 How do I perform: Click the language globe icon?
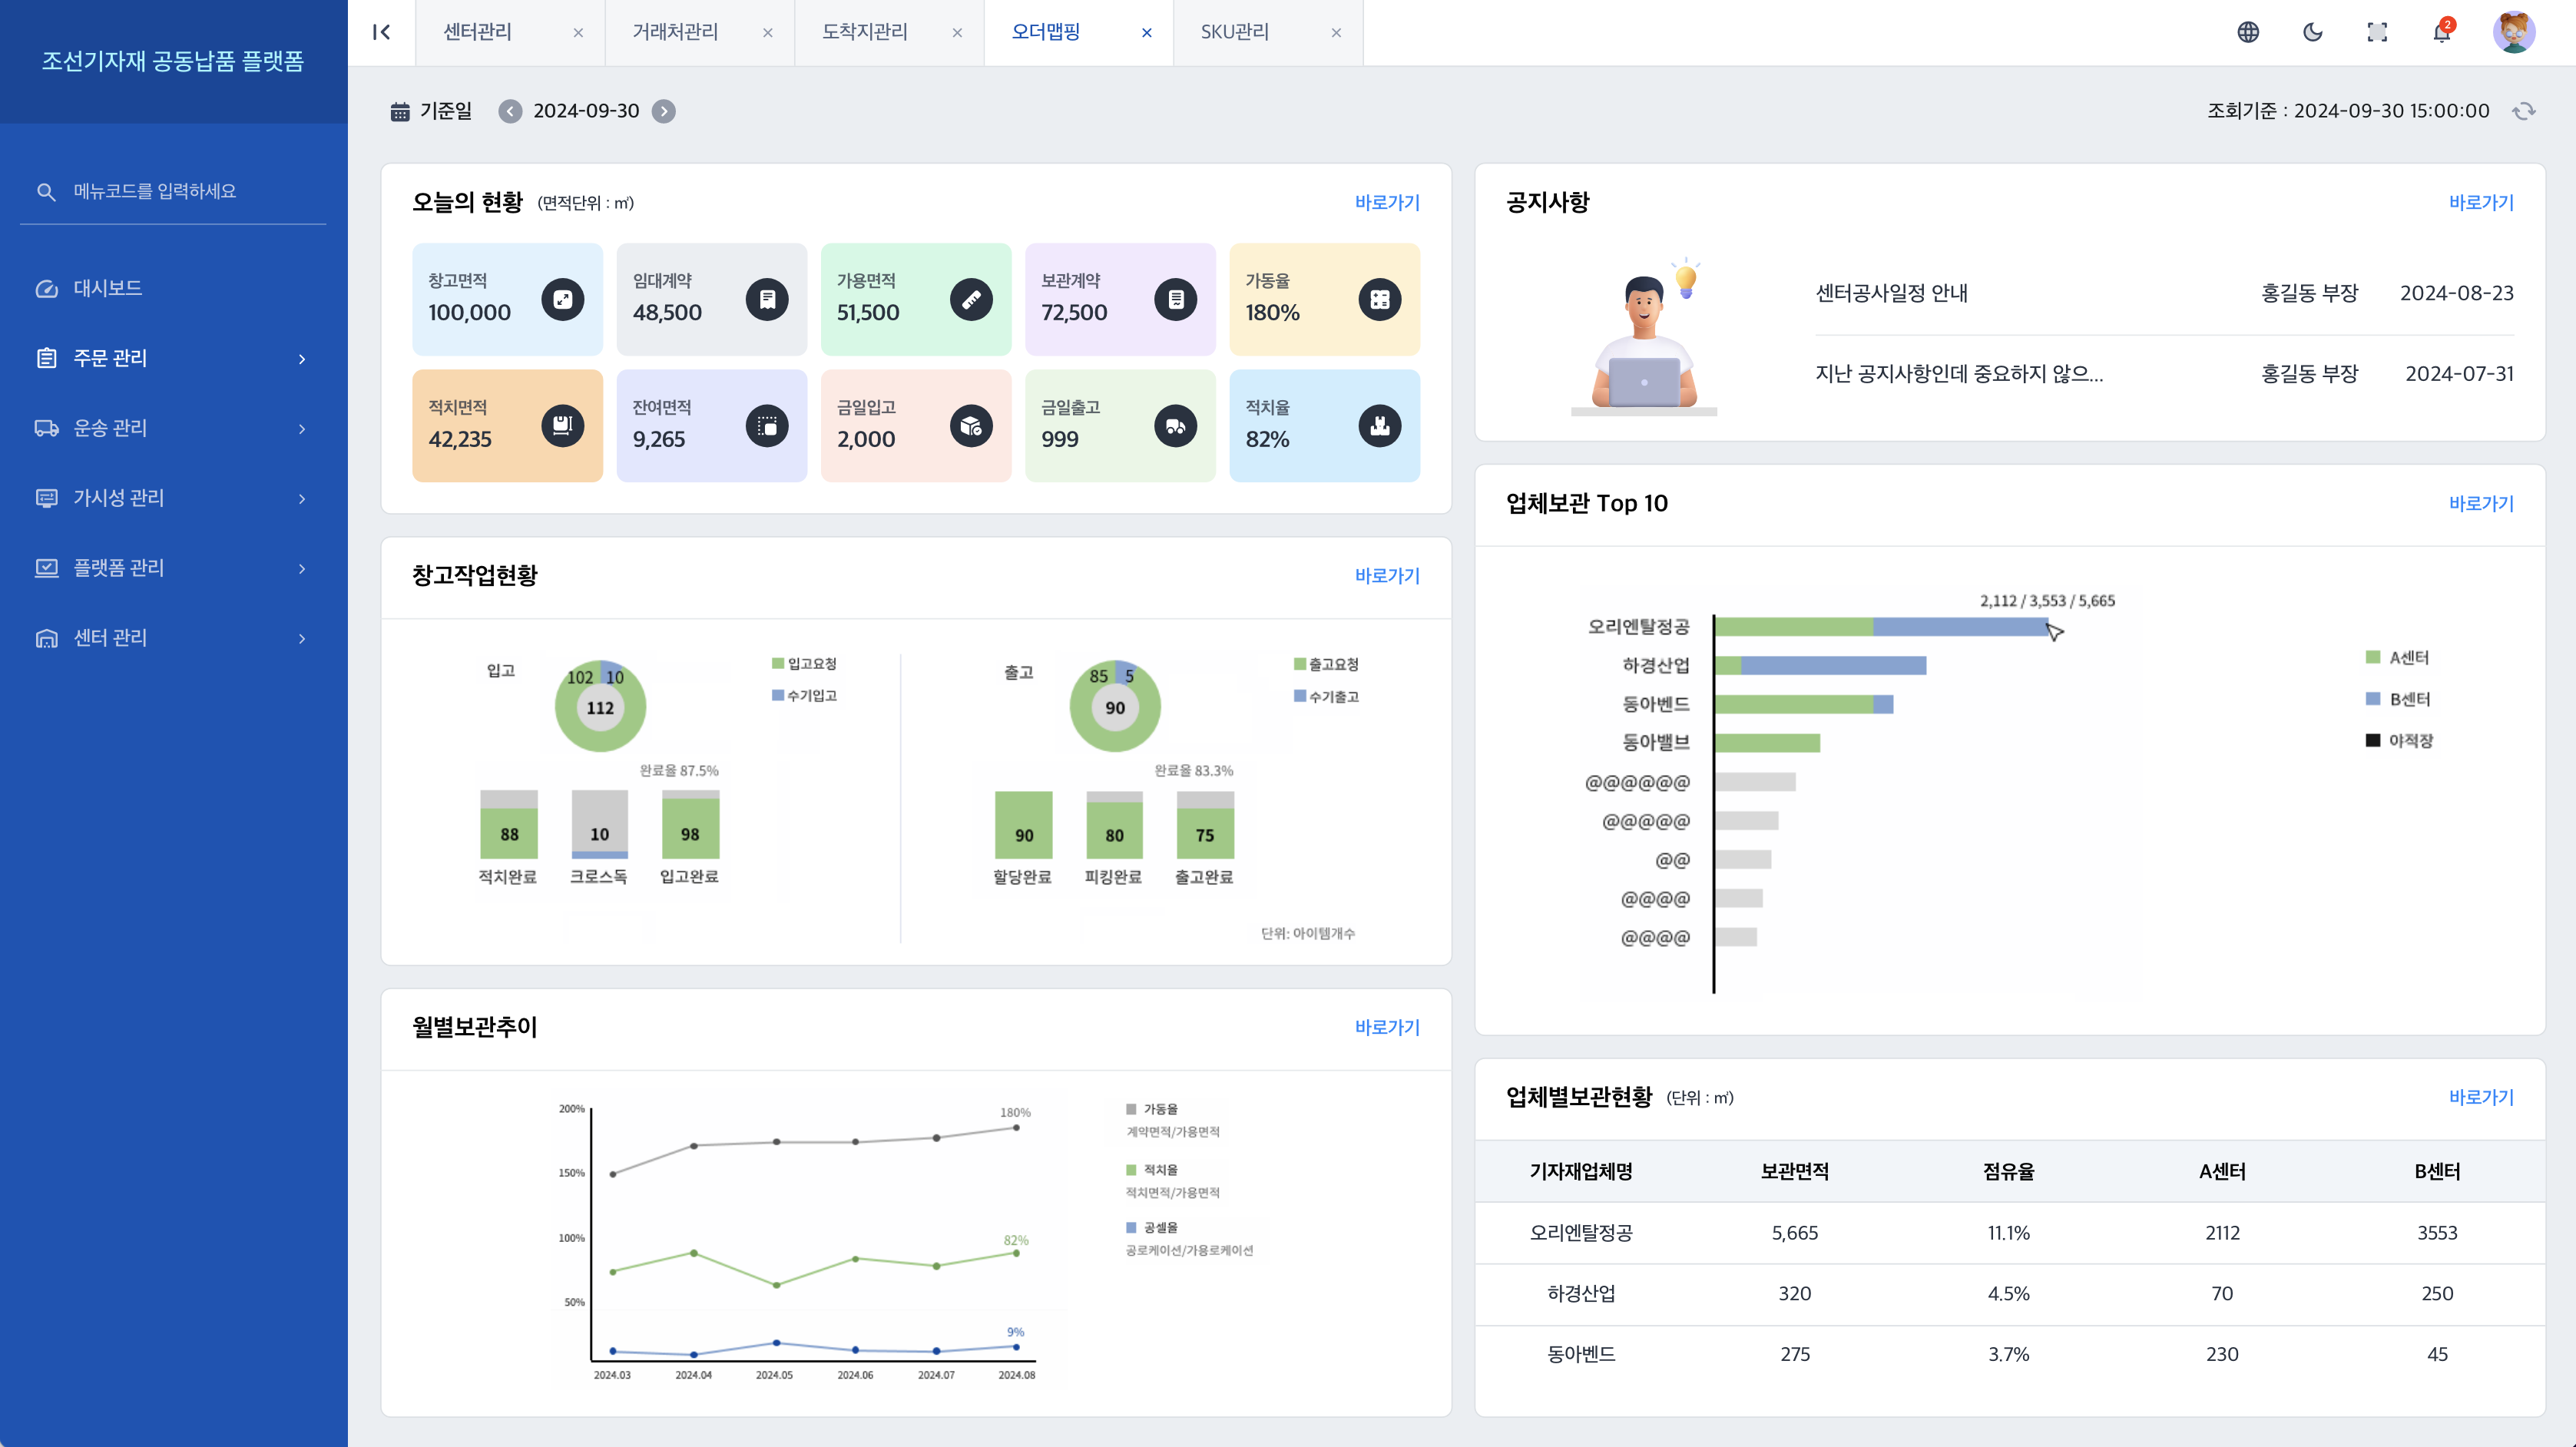click(x=2248, y=32)
